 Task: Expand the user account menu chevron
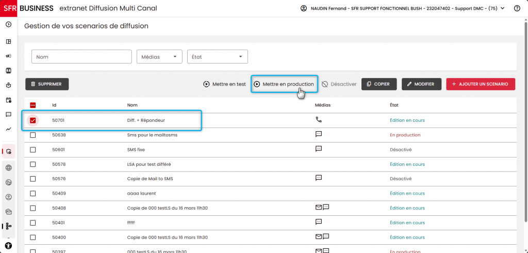click(x=503, y=8)
